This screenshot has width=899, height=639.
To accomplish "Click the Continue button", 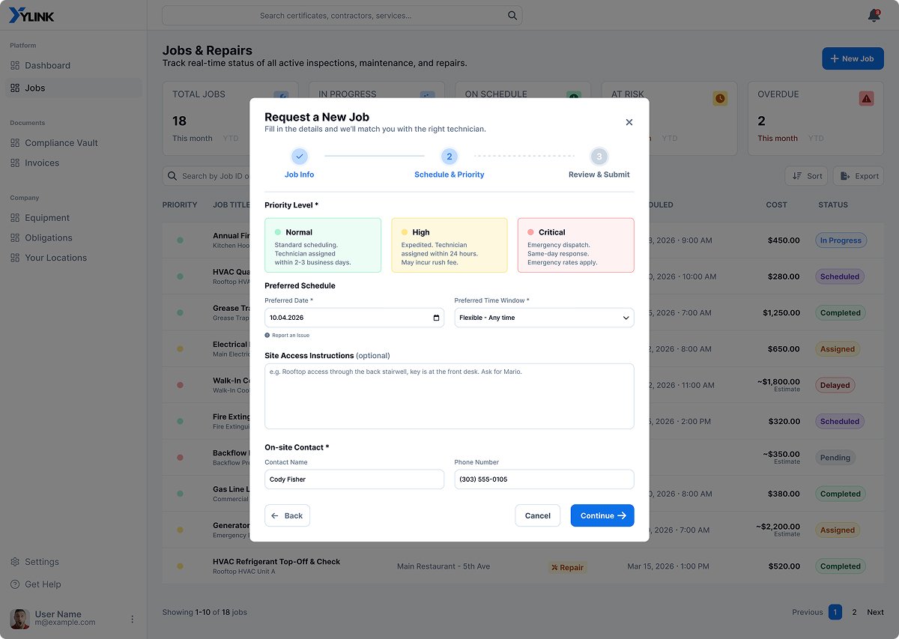I will click(x=602, y=515).
